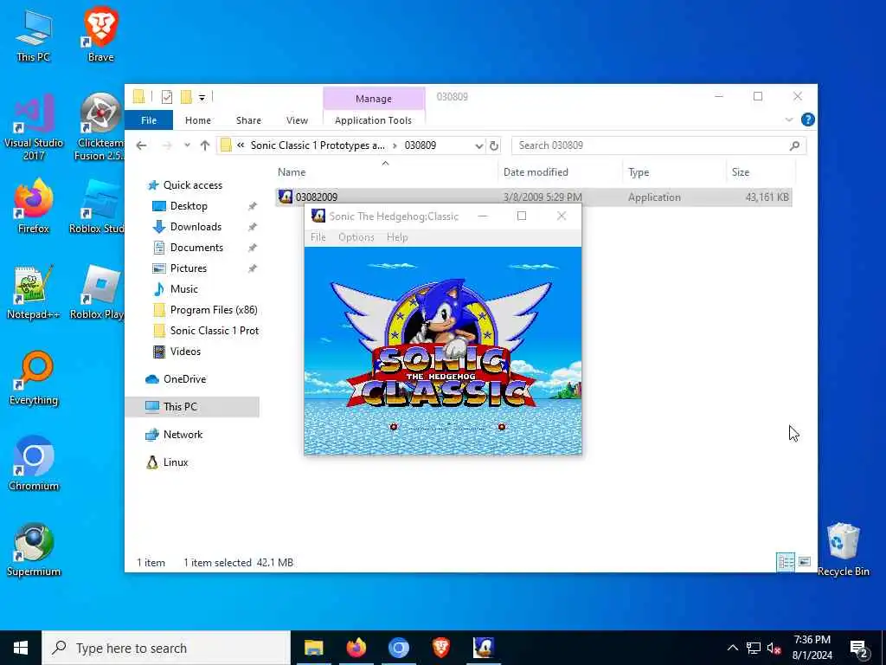
Task: Open the Share ribbon tab
Action: pyautogui.click(x=248, y=120)
